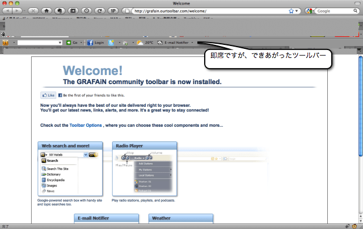Click the stop loading X button

[x=33, y=11]
